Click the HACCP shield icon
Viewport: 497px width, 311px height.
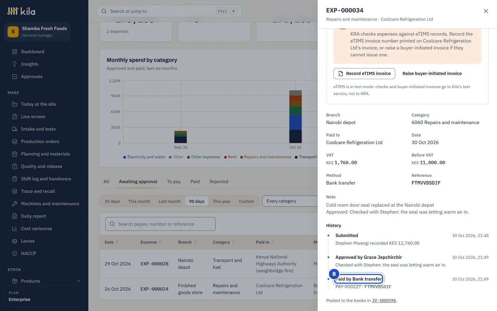coord(14,254)
